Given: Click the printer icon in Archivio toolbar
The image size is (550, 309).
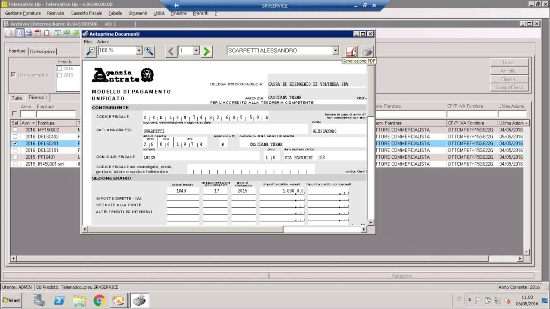Looking at the screenshot, I should click(x=29, y=33).
